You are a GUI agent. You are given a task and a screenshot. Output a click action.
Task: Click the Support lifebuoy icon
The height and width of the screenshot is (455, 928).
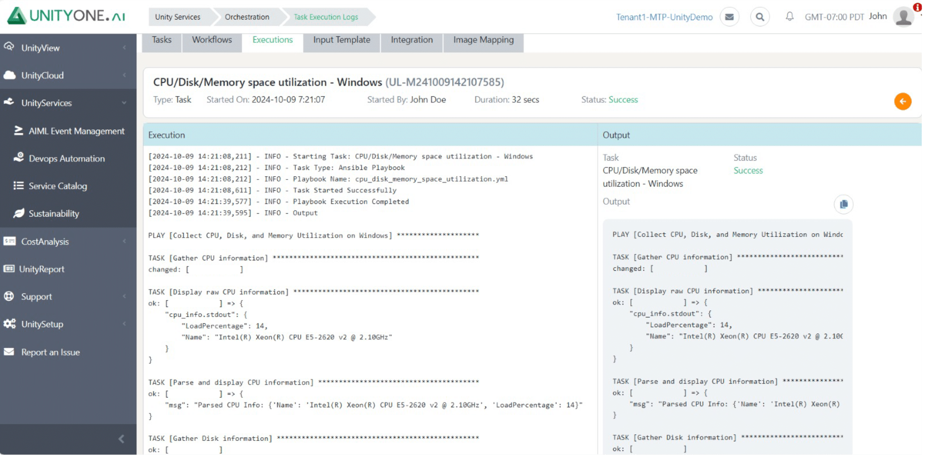coord(9,296)
